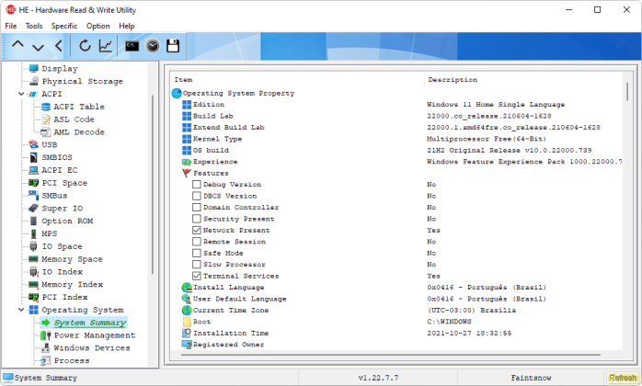Viewport: 642px width, 386px height.
Task: Select the Current Time Zone row
Action: coord(396,311)
